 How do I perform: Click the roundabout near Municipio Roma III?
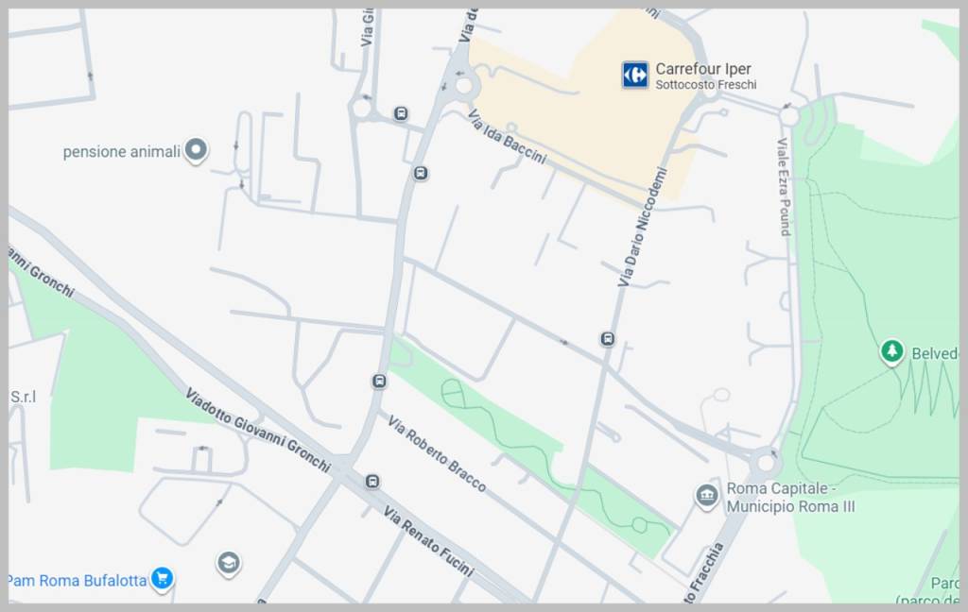766,462
